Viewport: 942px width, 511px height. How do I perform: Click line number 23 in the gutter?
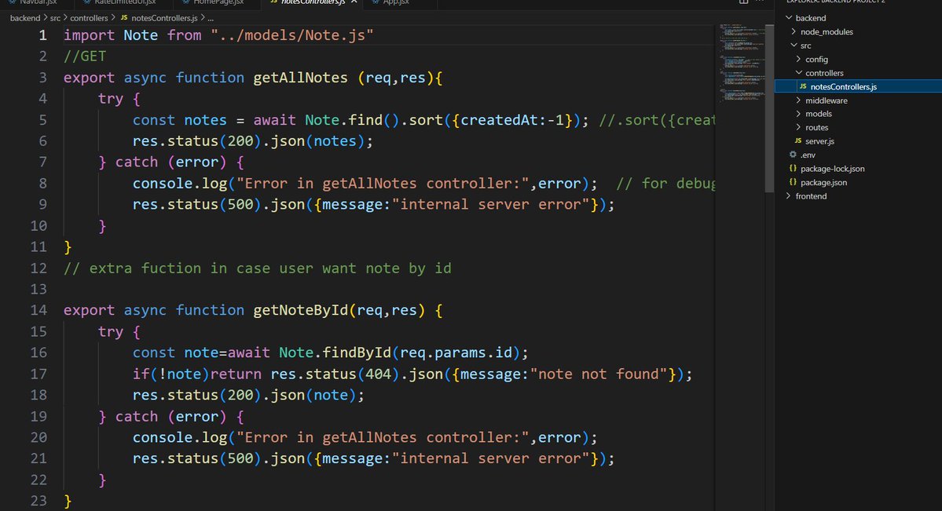[x=38, y=501]
